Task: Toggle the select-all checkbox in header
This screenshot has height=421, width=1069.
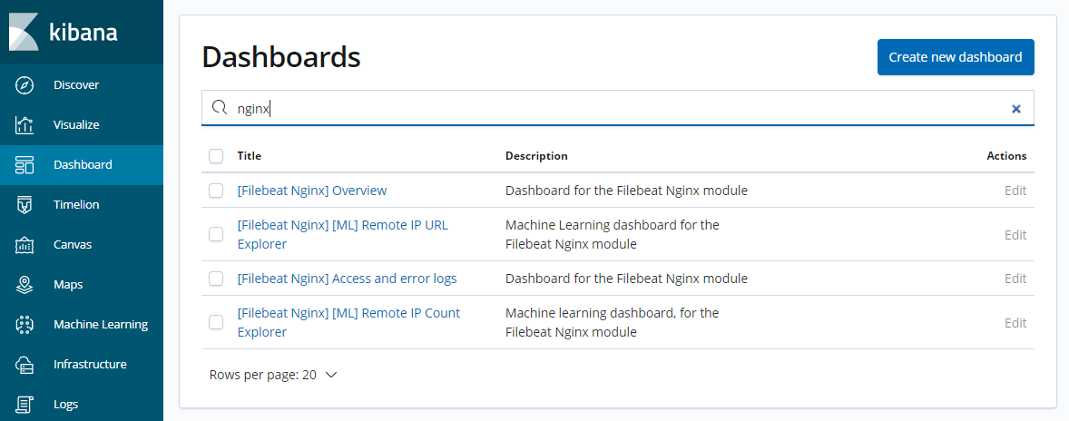Action: pyautogui.click(x=216, y=156)
